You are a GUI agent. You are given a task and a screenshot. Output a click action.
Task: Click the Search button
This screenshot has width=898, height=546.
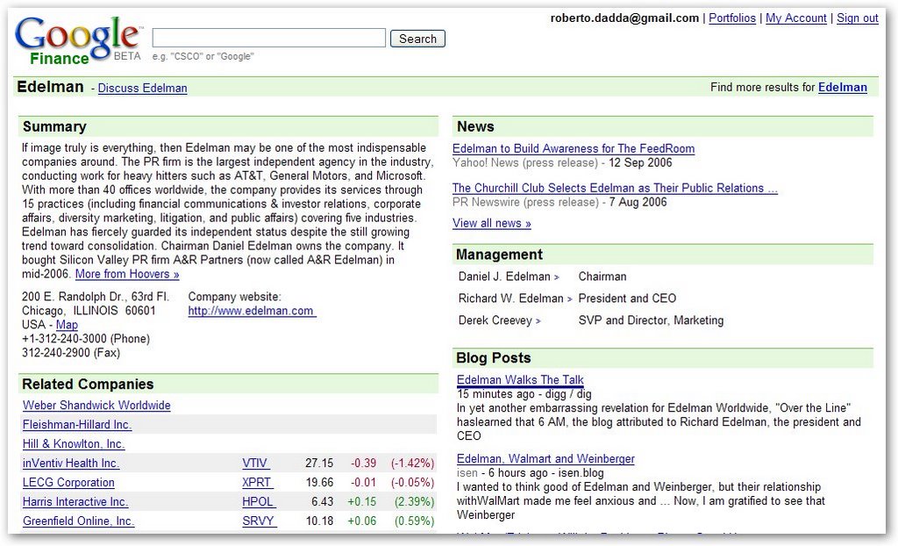point(417,39)
